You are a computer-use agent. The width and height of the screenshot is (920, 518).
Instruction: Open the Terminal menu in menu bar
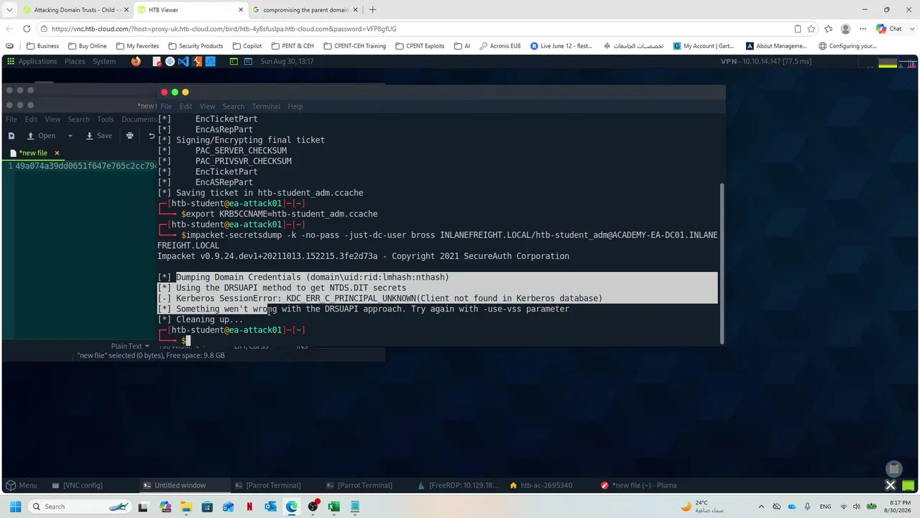pos(266,106)
